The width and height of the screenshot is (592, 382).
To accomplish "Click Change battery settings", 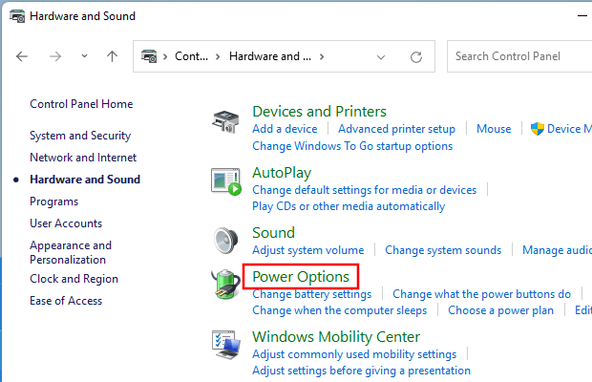I will (x=311, y=294).
